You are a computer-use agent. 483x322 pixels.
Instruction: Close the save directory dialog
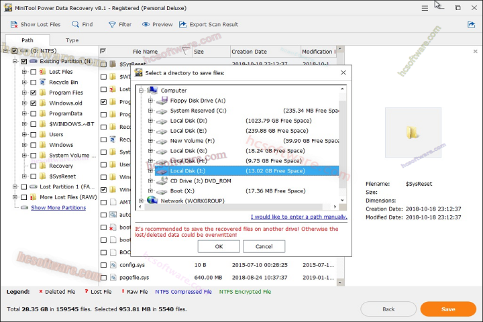pyautogui.click(x=343, y=72)
